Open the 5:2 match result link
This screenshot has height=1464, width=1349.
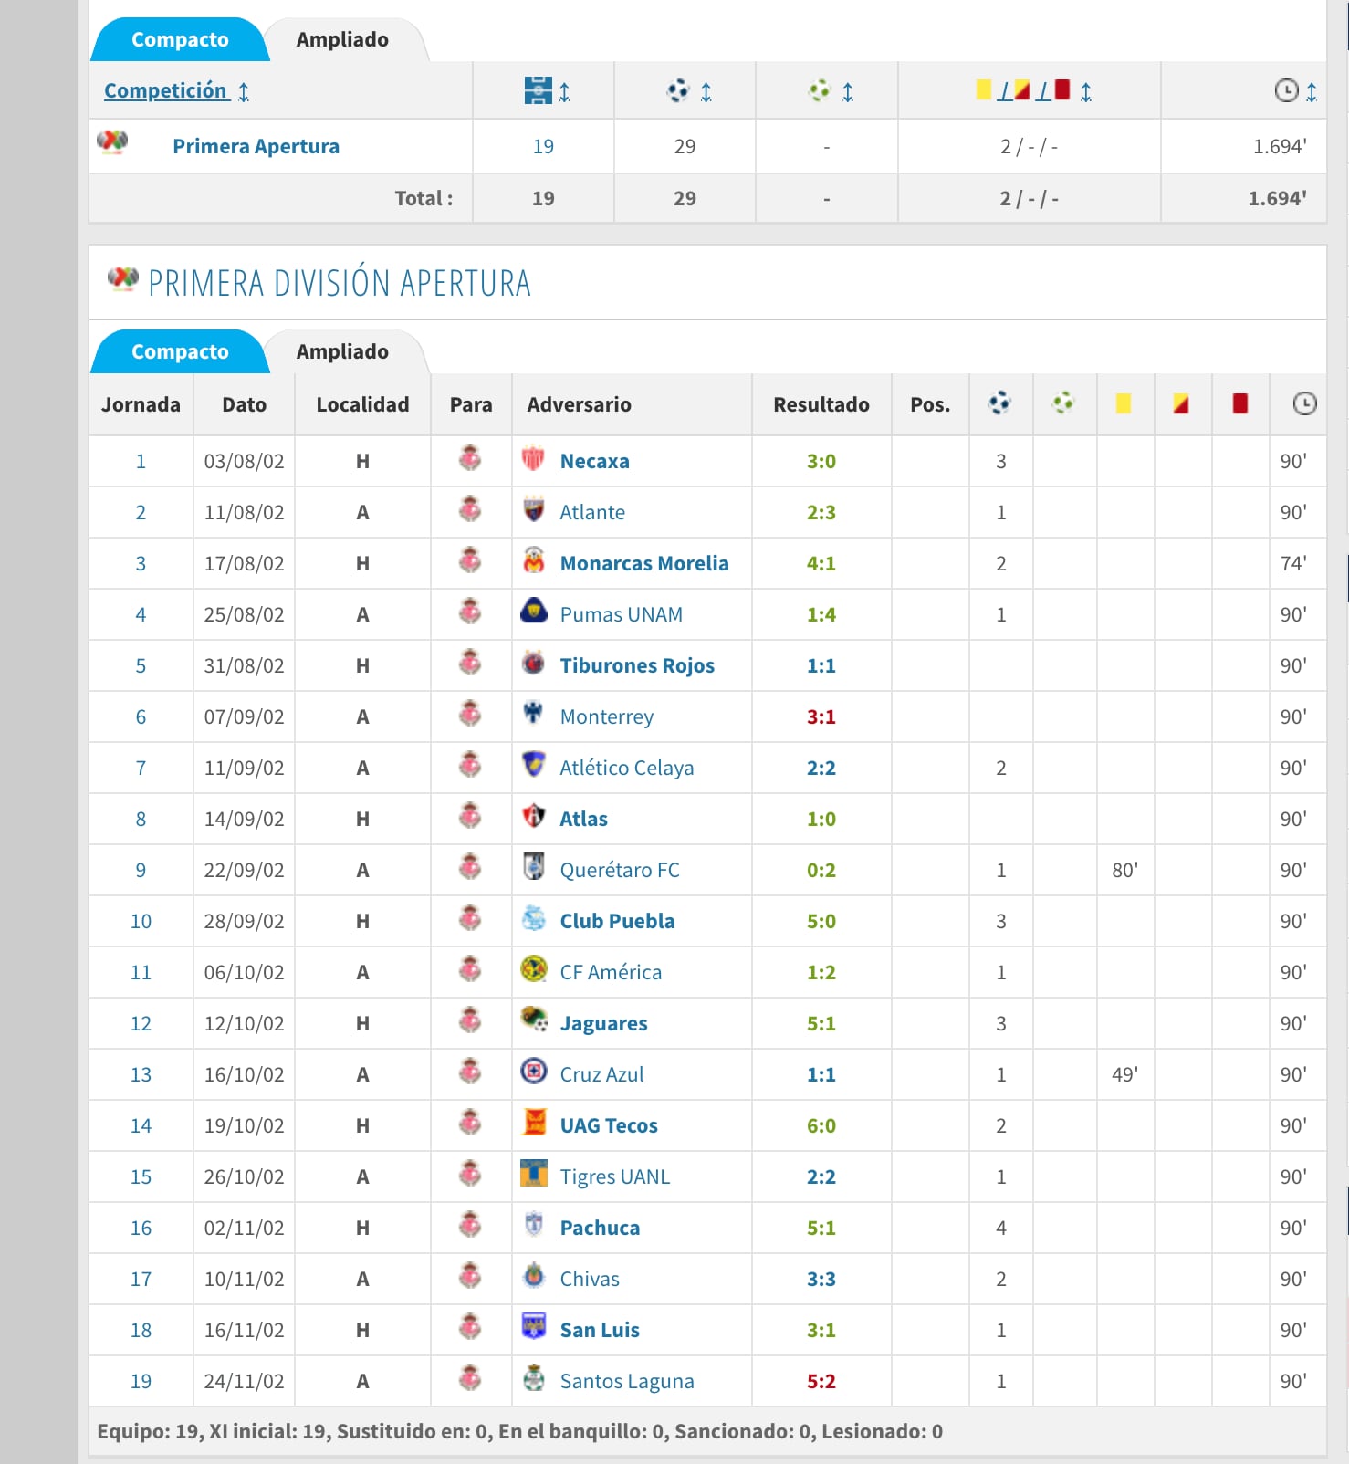pos(821,1382)
